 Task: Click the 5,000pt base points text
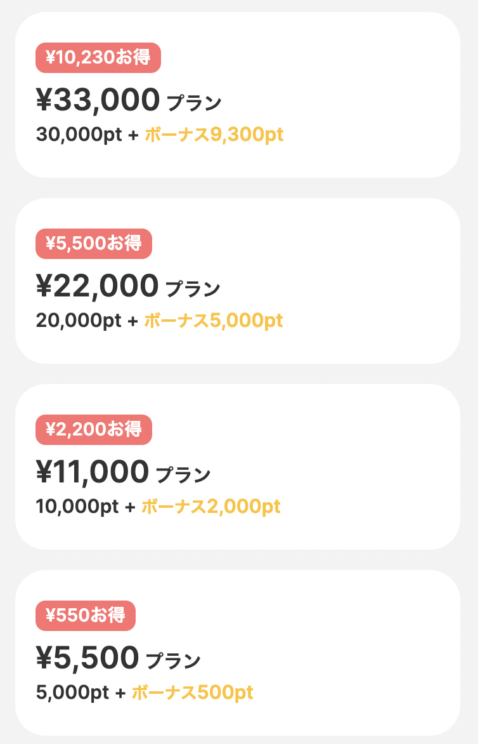(73, 693)
